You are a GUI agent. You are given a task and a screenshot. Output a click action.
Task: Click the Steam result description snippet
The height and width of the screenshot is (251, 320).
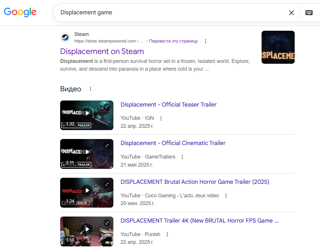click(155, 65)
